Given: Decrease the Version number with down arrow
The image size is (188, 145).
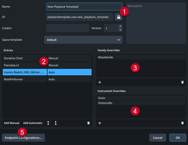Looking at the screenshot, I should [121, 30].
